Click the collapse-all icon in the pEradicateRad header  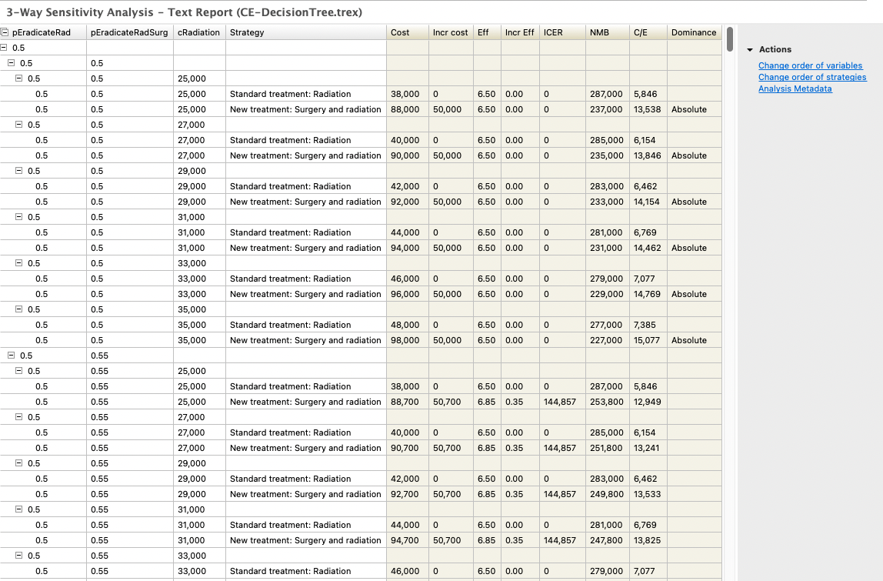click(5, 32)
